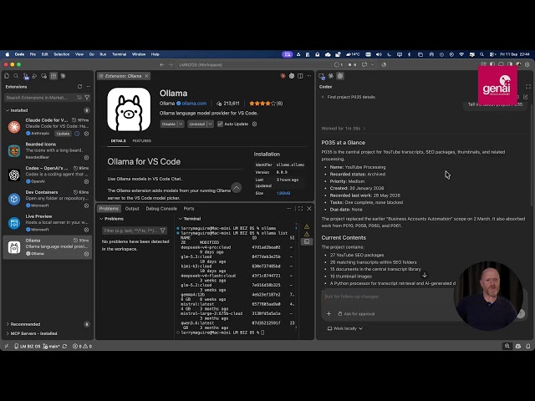Expand the Codex panel to full screen
The width and height of the screenshot is (535, 401).
pyautogui.click(x=528, y=87)
